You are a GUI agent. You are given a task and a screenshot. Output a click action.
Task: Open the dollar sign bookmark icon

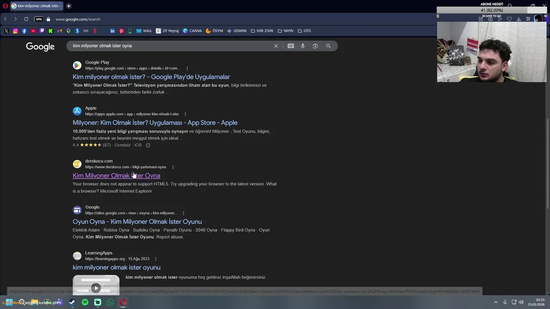77,31
